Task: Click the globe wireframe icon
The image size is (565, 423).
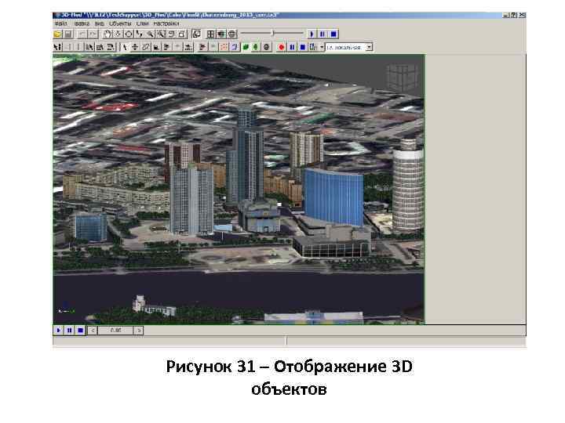Action: tap(232, 34)
